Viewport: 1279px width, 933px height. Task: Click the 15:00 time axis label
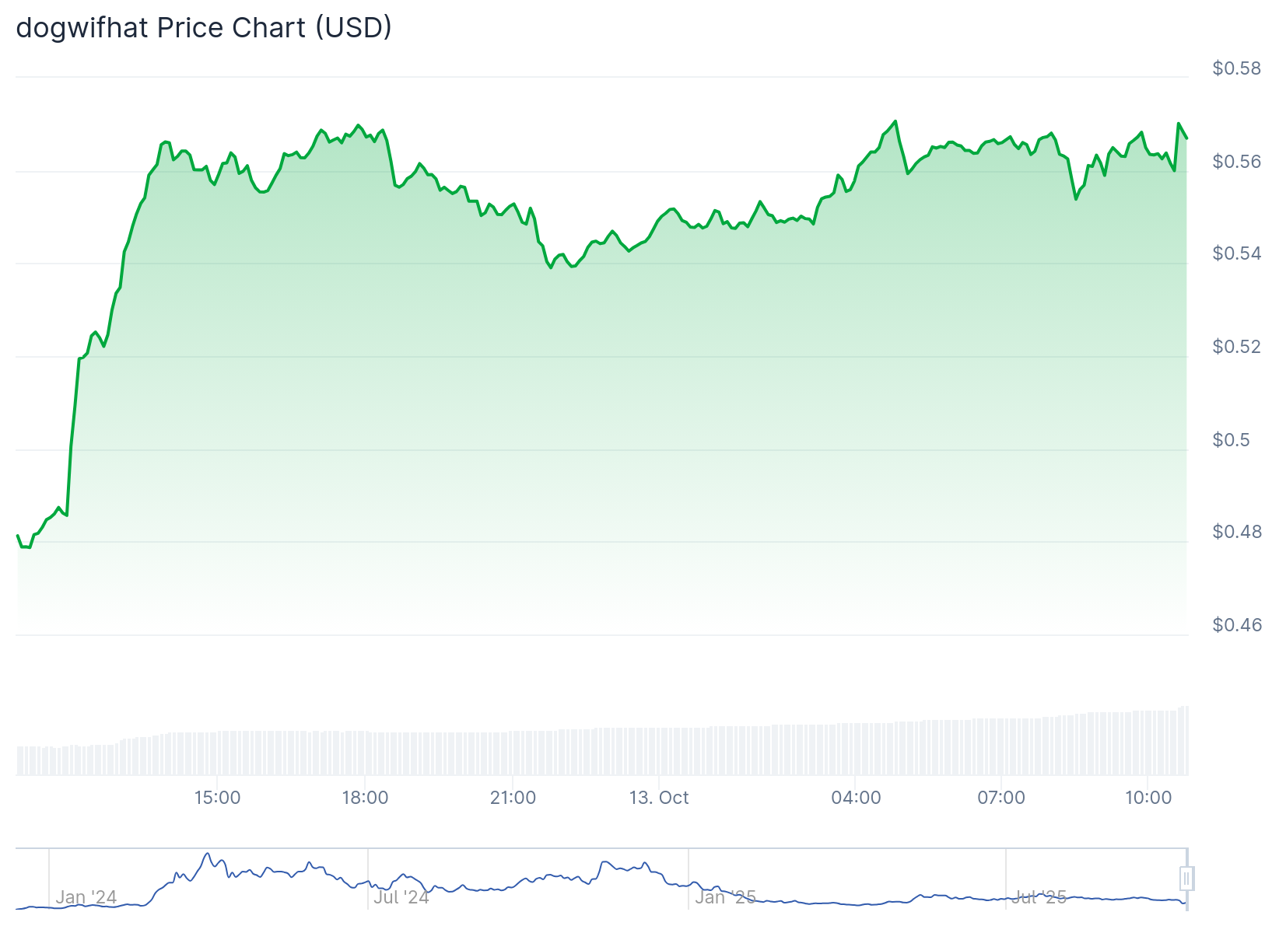217,798
